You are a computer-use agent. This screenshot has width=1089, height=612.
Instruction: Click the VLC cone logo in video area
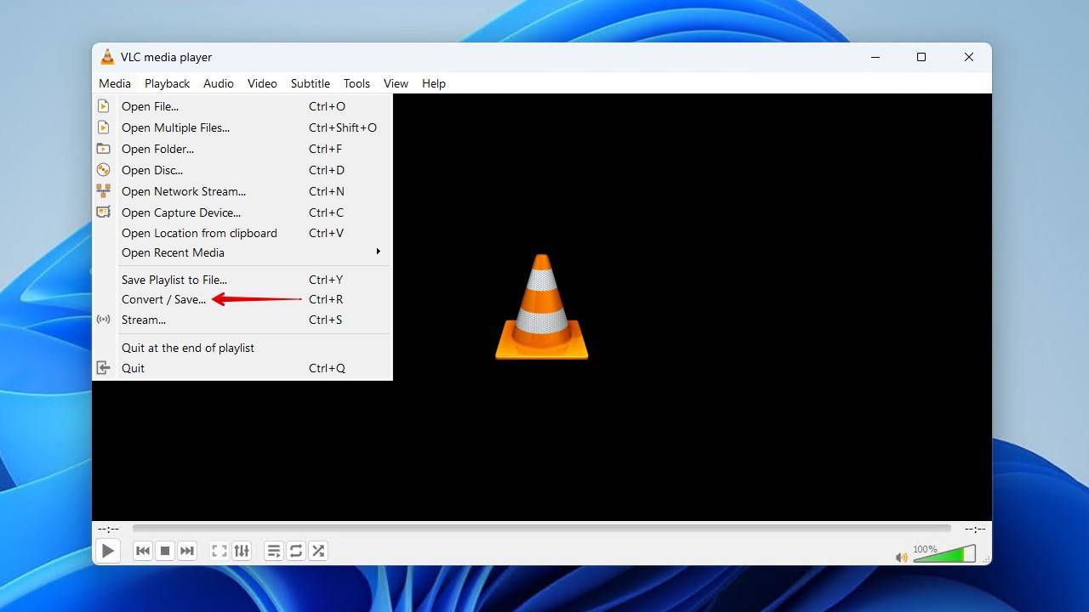(x=542, y=306)
